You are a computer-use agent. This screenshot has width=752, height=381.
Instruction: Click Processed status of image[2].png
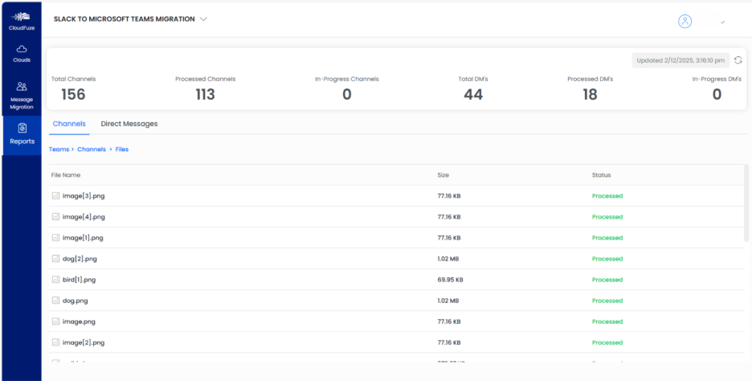pos(607,342)
